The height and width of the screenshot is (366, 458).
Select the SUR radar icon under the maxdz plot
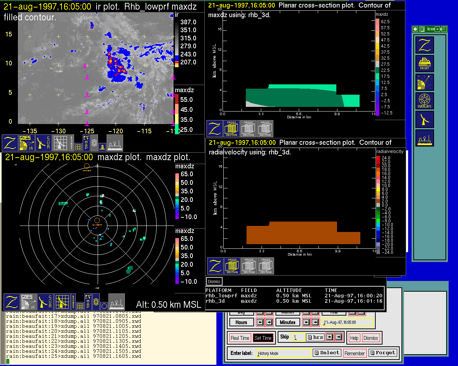pos(45,302)
